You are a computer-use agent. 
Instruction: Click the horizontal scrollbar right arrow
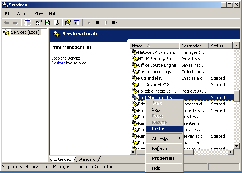pos(231,152)
